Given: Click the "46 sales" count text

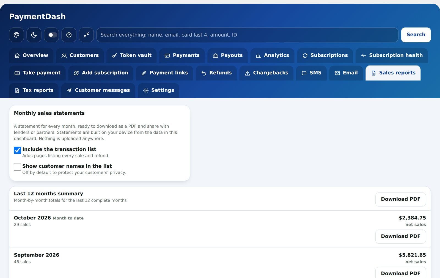Looking at the screenshot, I should click(x=22, y=262).
